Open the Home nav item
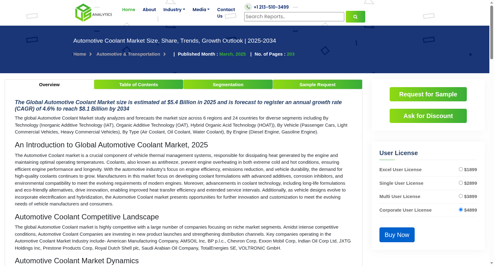494x266 pixels. click(x=129, y=10)
